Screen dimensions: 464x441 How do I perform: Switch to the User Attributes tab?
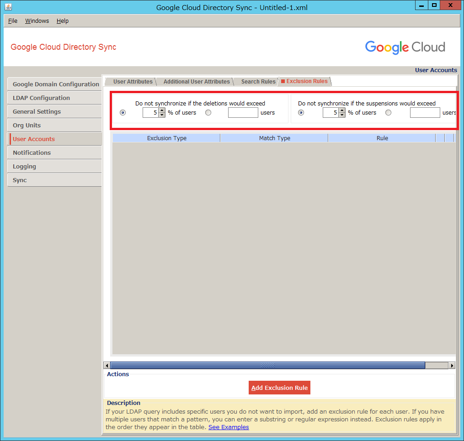[133, 82]
